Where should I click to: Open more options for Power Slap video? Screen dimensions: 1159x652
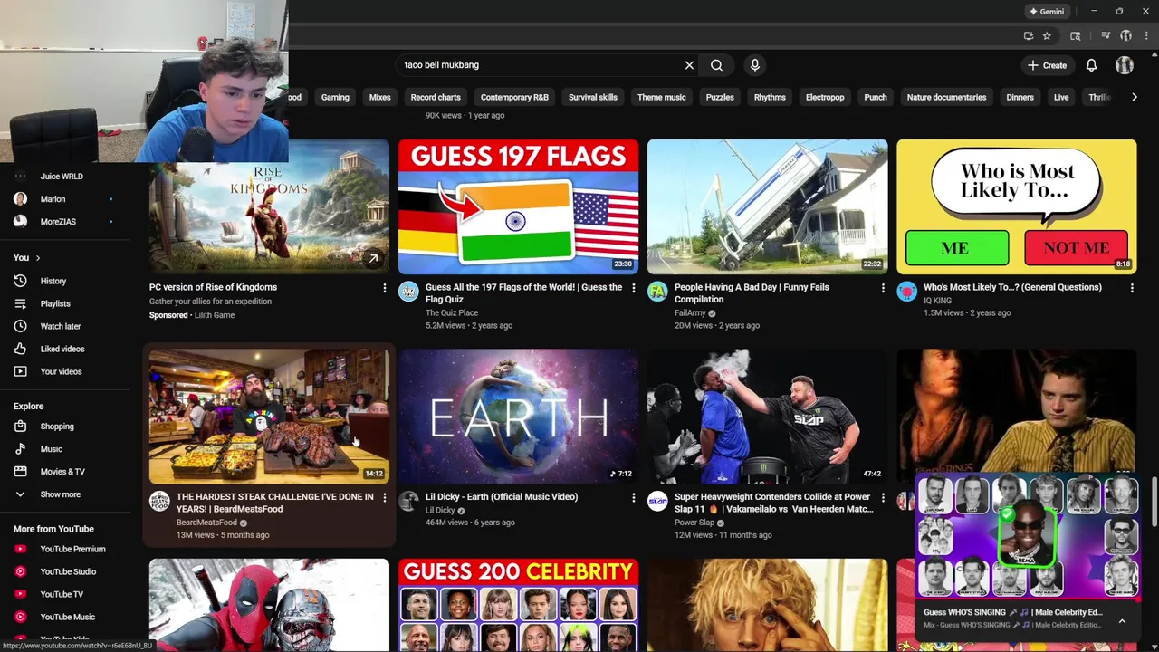(x=883, y=497)
